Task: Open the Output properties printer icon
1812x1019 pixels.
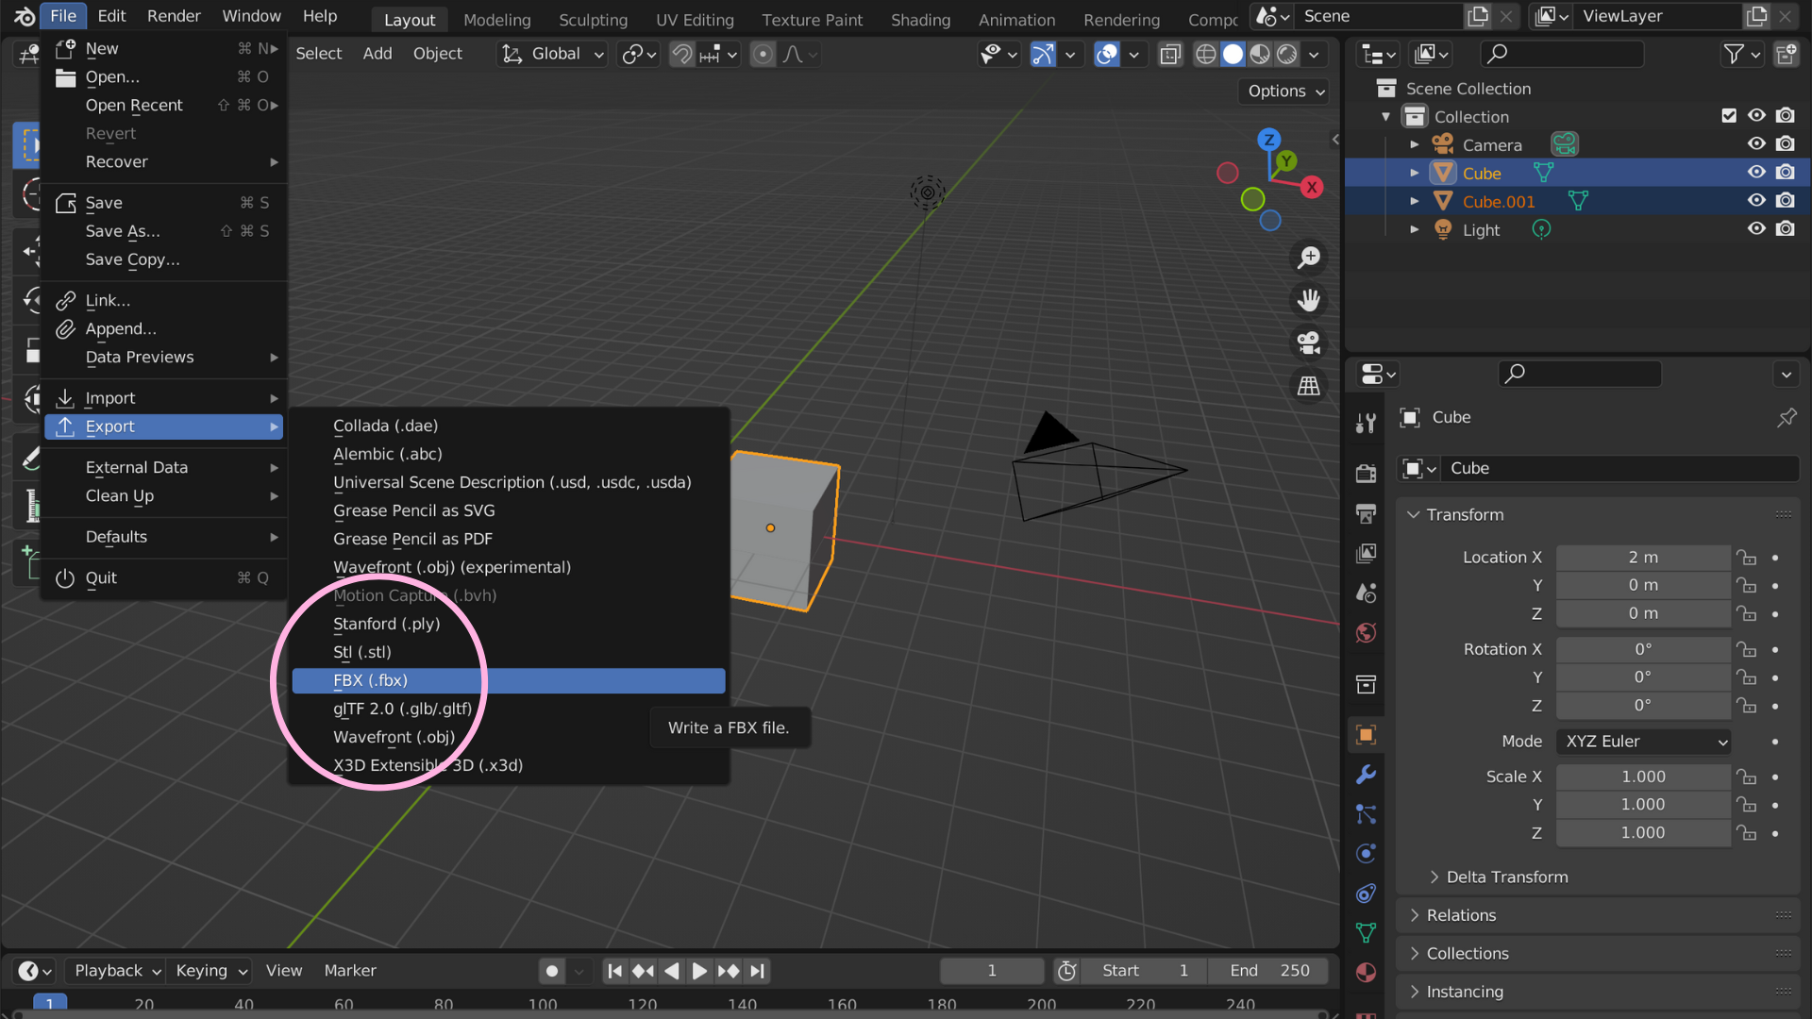Action: [x=1366, y=514]
